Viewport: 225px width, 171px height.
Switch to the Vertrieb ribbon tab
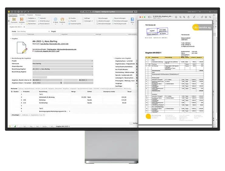coord(22,15)
